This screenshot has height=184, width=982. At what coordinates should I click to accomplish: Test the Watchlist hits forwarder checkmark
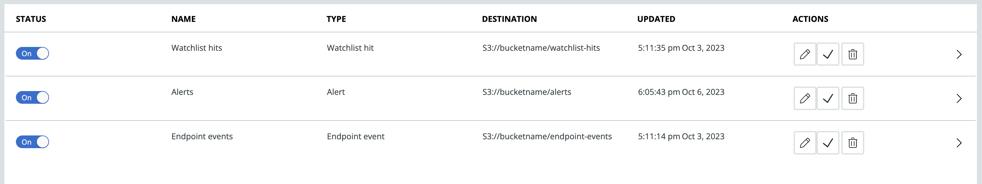pos(828,54)
